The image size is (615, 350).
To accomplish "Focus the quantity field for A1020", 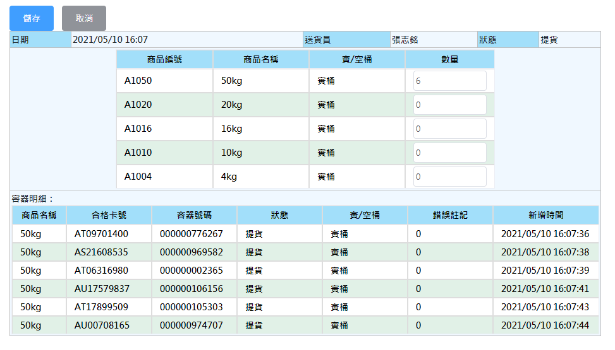I will [450, 105].
